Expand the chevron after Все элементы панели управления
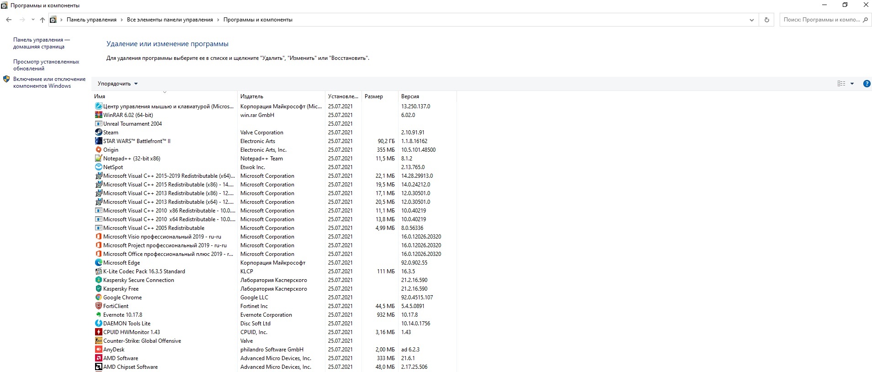872x372 pixels. point(218,20)
